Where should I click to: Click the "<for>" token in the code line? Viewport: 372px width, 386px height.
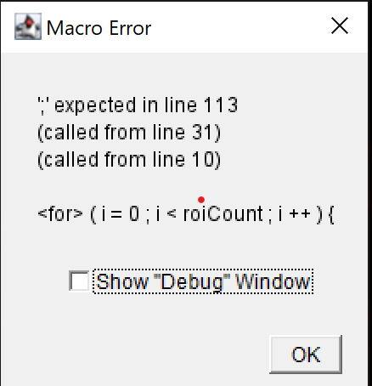(x=60, y=214)
